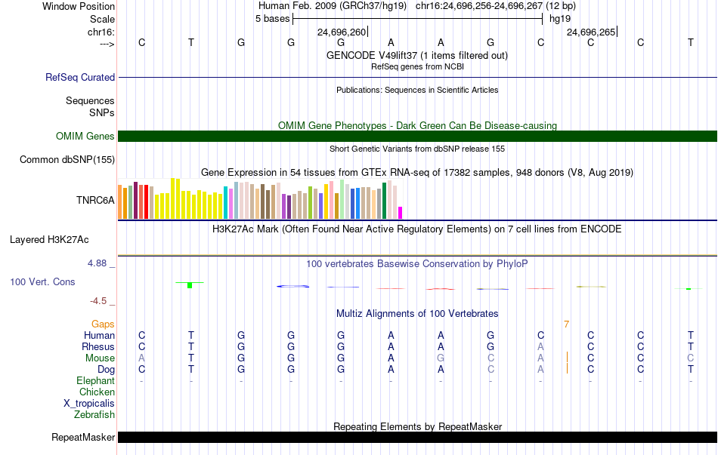Click the 24,696,260 position marker
Image resolution: width=718 pixels, height=455 pixels.
(x=342, y=32)
